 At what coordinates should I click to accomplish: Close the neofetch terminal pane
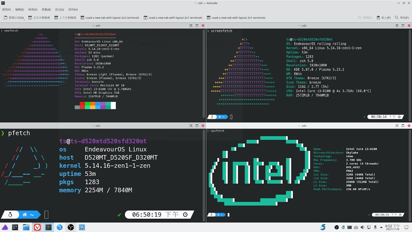[203, 26]
